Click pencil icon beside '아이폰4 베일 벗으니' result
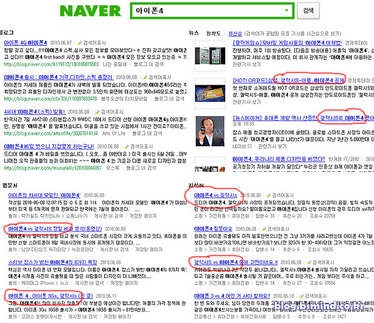The height and width of the screenshot is (323, 374). tap(127, 147)
